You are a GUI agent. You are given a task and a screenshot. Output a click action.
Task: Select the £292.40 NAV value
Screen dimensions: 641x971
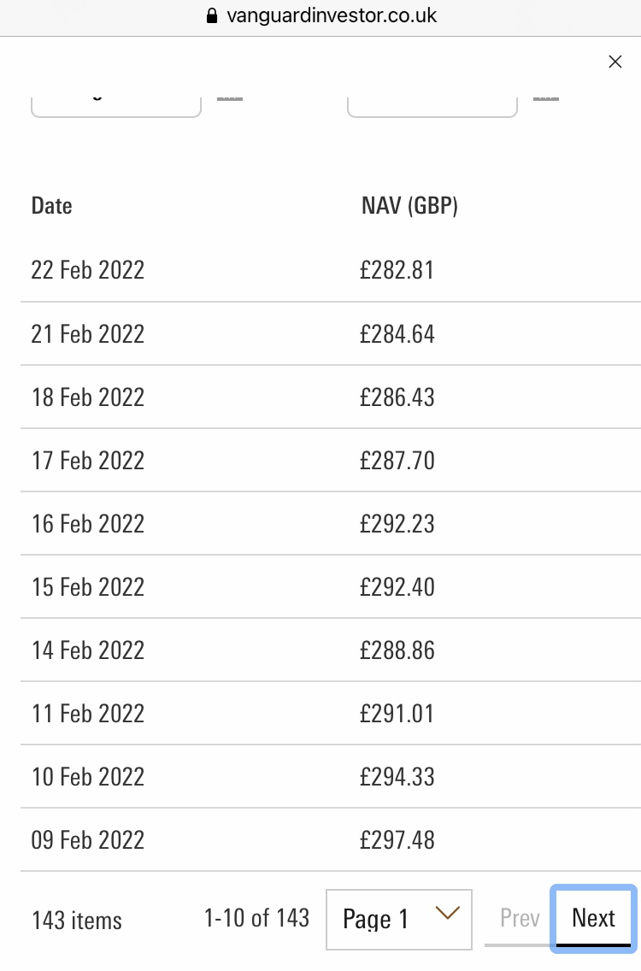click(x=397, y=587)
